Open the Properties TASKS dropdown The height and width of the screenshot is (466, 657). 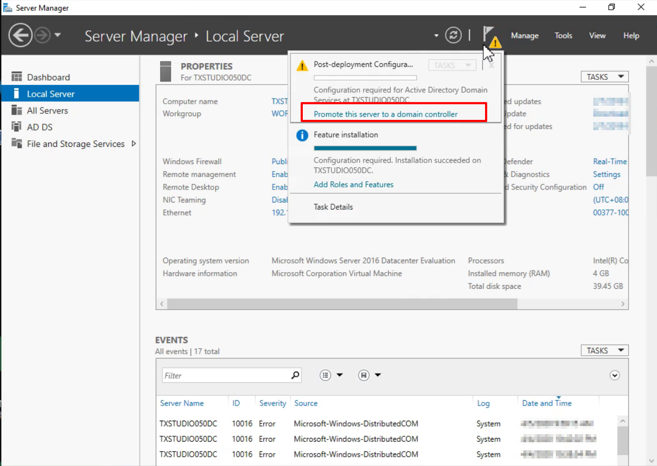(605, 77)
